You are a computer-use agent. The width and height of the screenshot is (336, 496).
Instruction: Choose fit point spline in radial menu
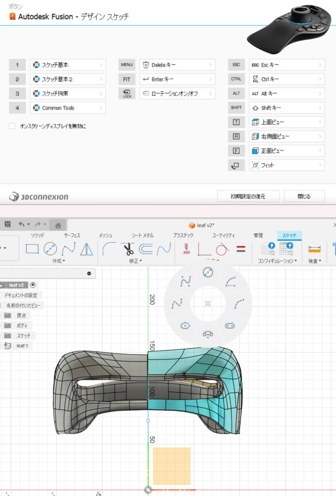(177, 304)
